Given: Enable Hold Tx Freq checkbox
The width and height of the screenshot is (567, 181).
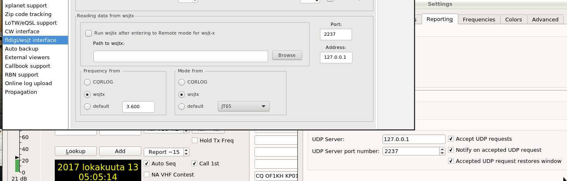Looking at the screenshot, I should click(195, 141).
